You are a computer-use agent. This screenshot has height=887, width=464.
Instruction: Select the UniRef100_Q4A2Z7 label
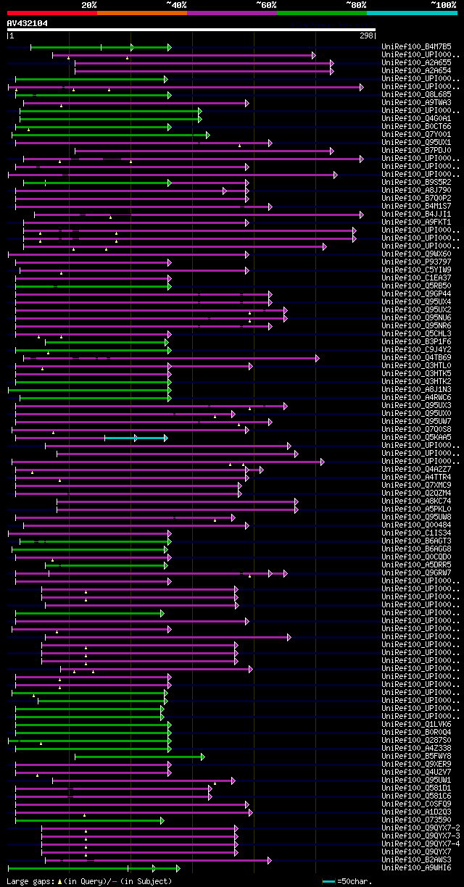pyautogui.click(x=416, y=470)
